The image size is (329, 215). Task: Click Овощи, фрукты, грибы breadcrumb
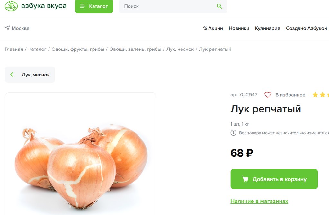click(78, 49)
